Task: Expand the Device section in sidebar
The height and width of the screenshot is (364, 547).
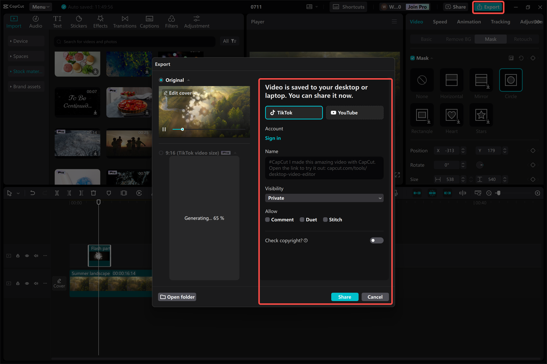Action: click(26, 41)
